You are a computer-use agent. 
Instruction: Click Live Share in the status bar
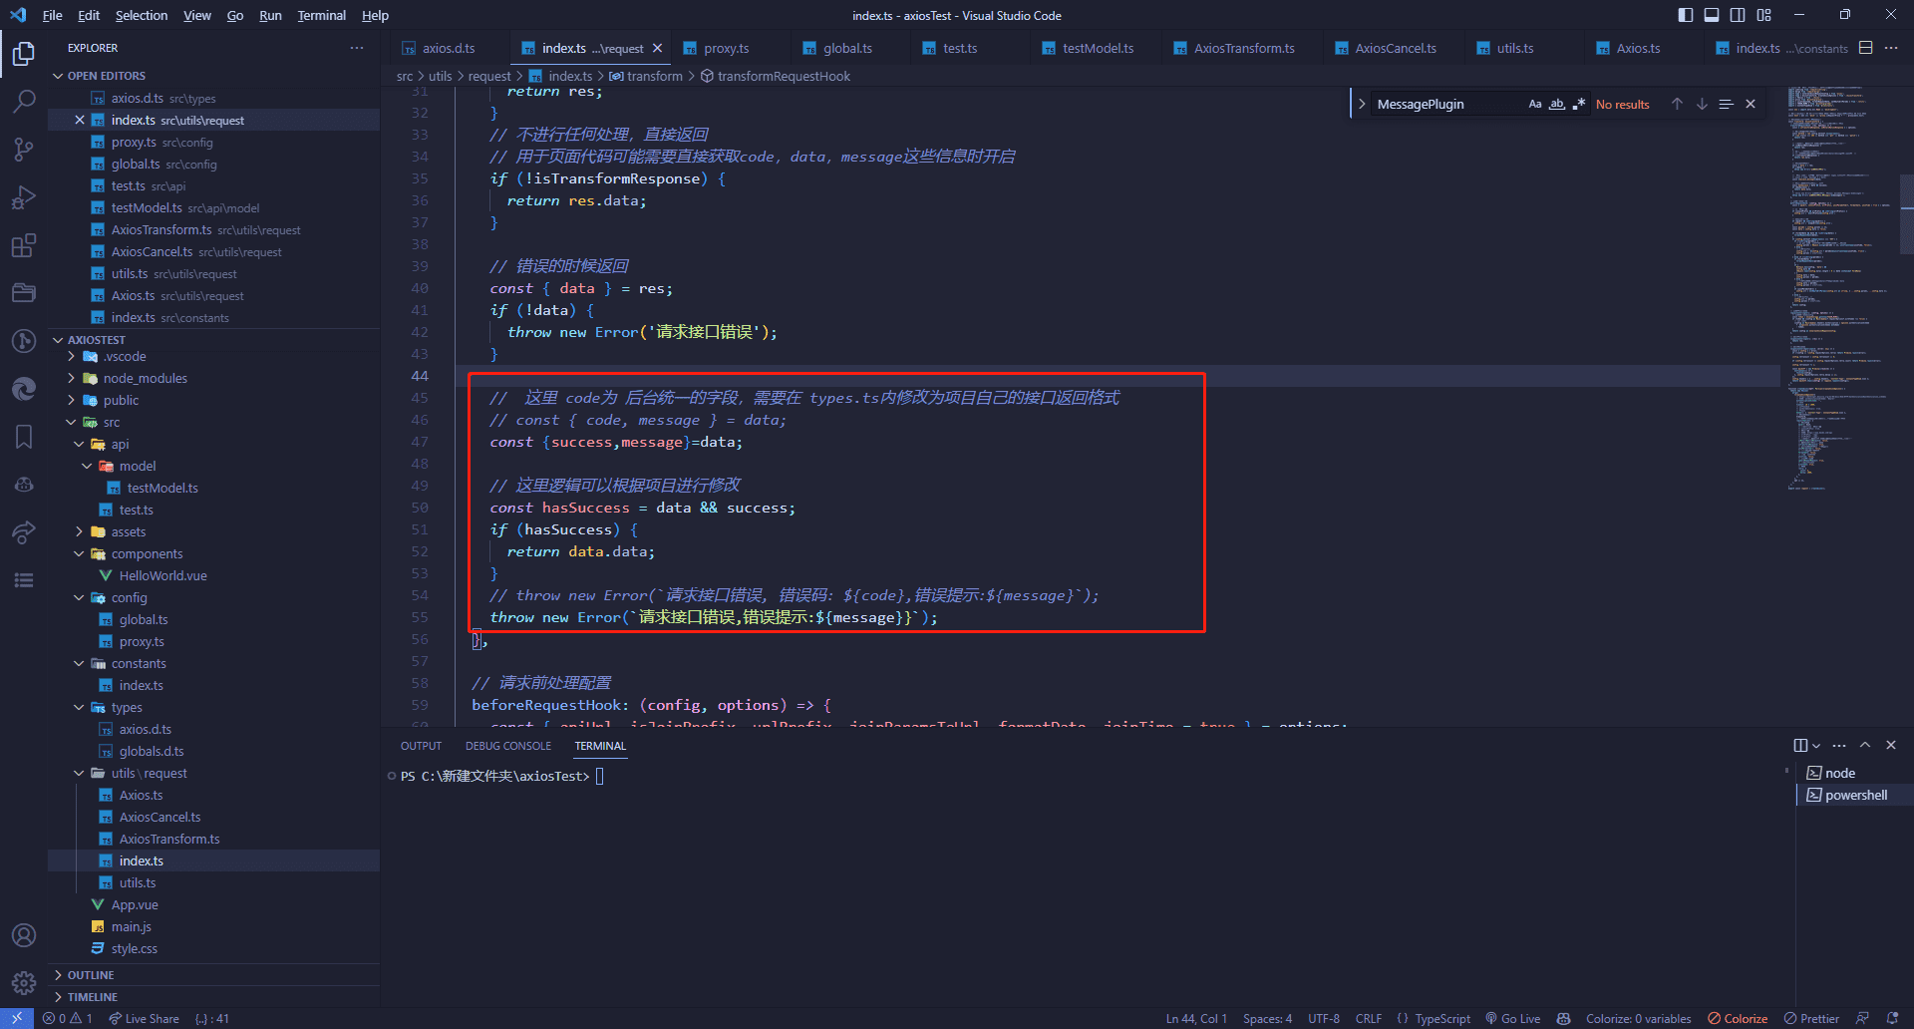[144, 1018]
